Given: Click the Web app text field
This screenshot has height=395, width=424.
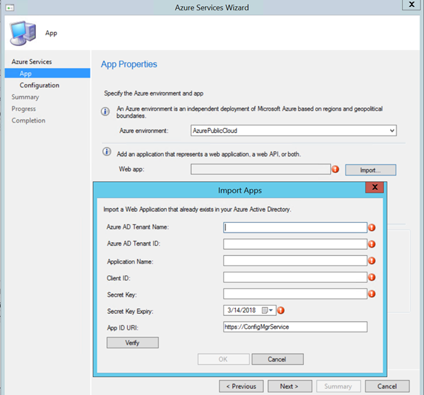Looking at the screenshot, I should pyautogui.click(x=261, y=169).
